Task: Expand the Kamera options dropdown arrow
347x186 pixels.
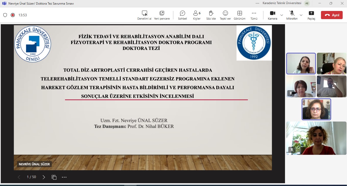Action: point(282,15)
